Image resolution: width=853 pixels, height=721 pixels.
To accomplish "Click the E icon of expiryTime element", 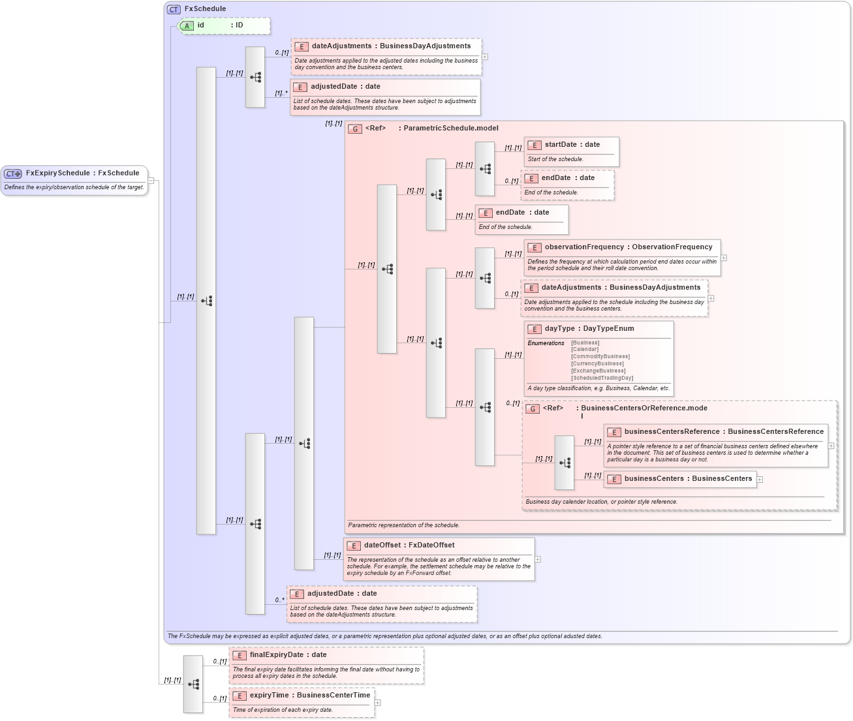I will pyautogui.click(x=239, y=696).
